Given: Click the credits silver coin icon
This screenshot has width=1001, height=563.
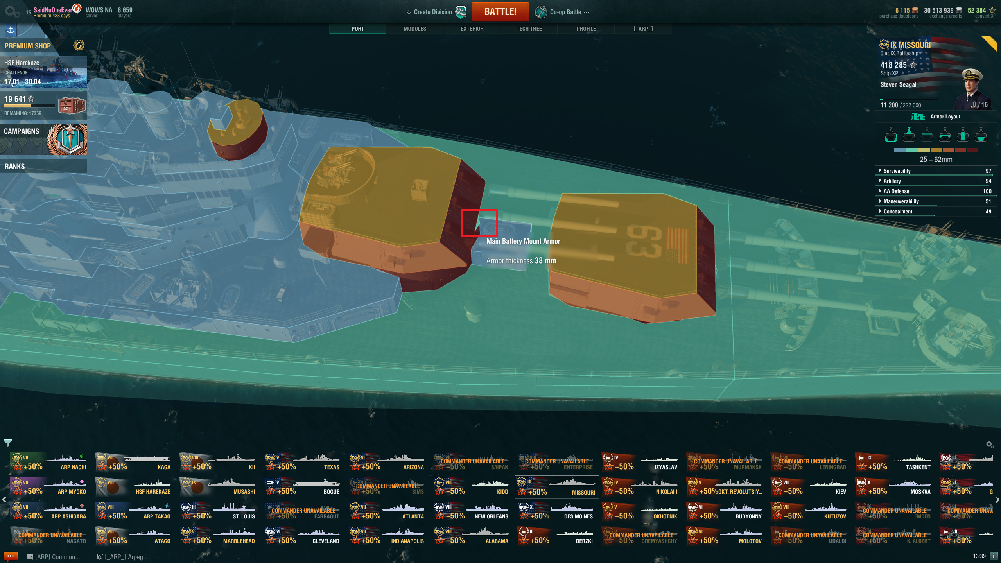Looking at the screenshot, I should (959, 11).
